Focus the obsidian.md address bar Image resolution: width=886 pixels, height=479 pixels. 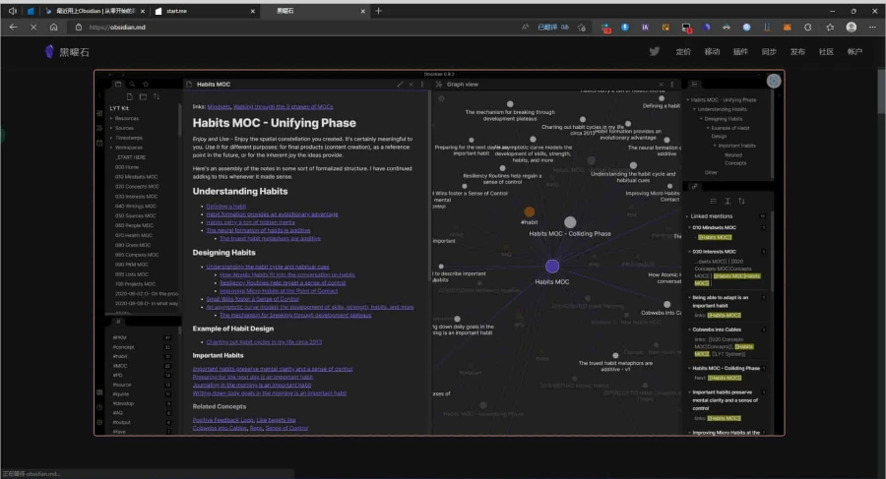293,28
